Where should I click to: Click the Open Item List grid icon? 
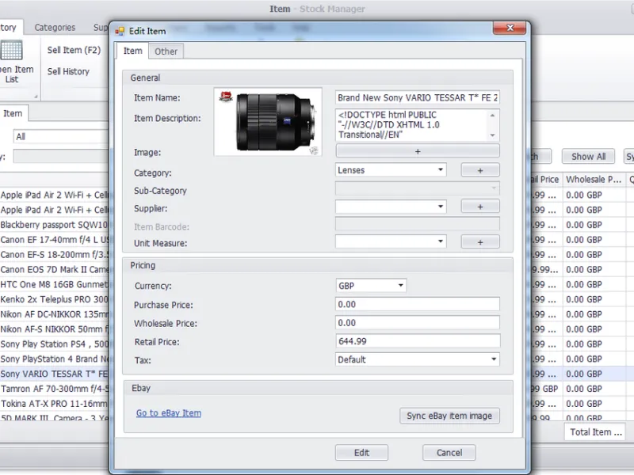point(11,51)
